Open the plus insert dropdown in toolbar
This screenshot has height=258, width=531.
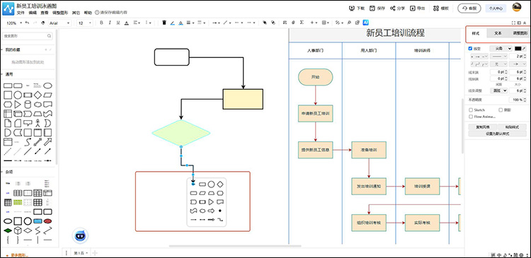tap(314, 23)
